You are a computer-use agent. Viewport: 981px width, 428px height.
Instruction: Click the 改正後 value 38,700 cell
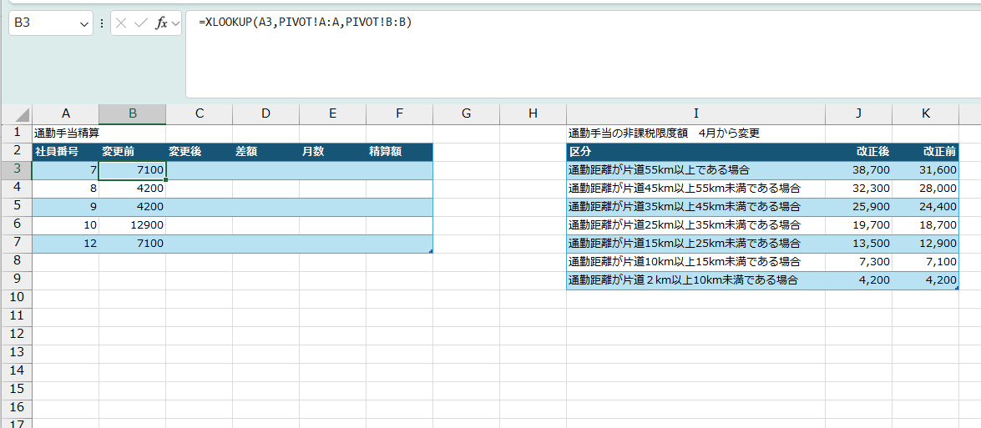(x=858, y=170)
